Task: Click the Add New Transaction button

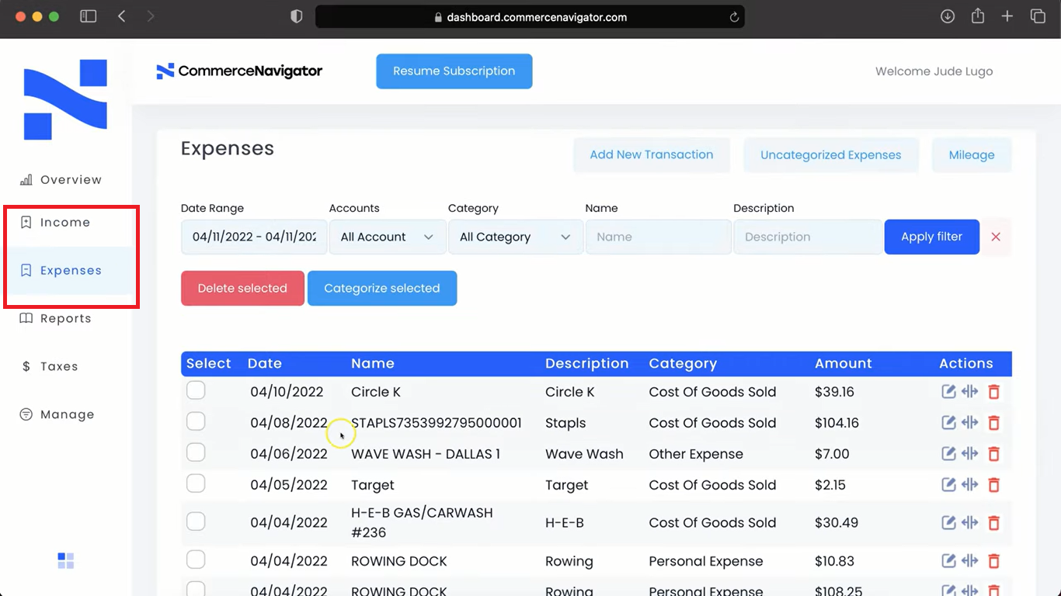Action: point(651,154)
